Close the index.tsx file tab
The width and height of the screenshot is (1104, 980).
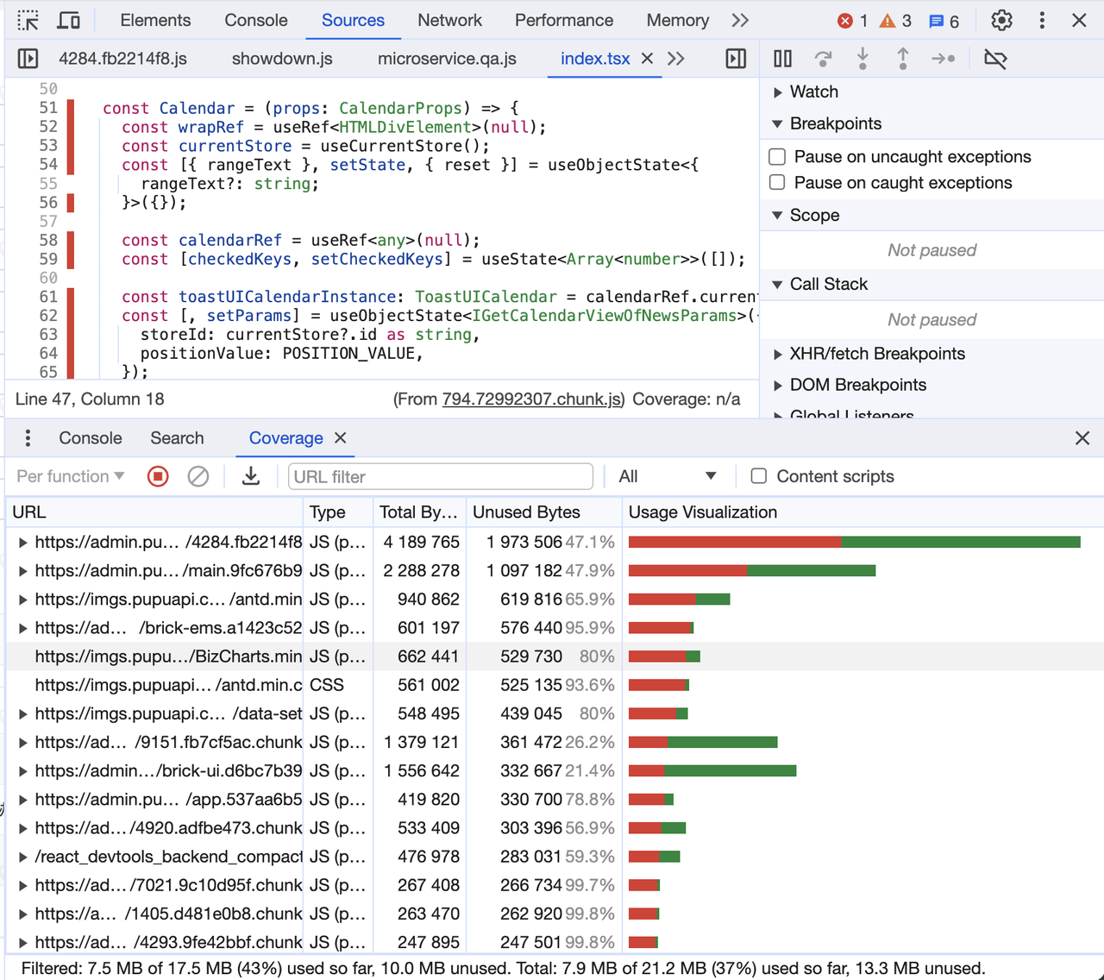pos(647,59)
